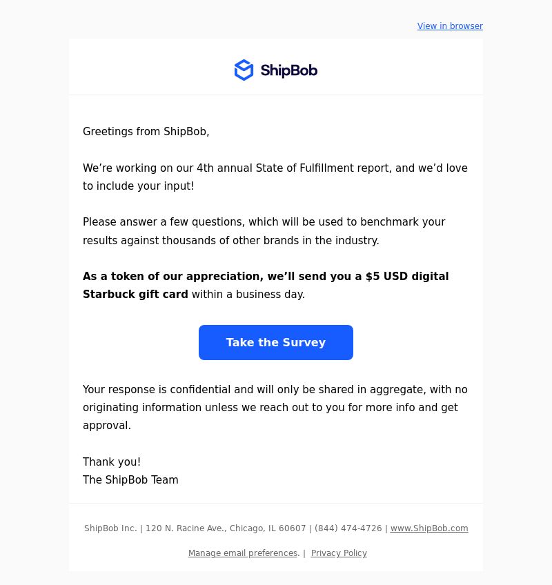The height and width of the screenshot is (585, 552).
Task: Click the 'within a business day' text
Action: click(x=248, y=295)
